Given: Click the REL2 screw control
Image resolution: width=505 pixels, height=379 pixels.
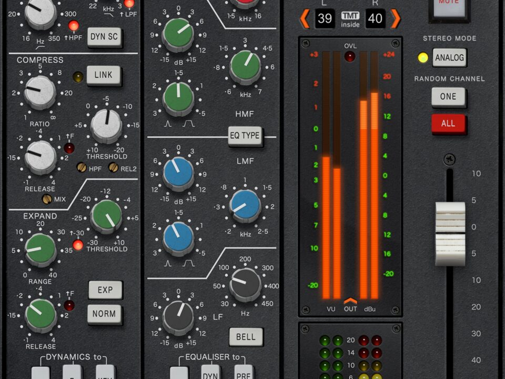Looking at the screenshot, I should tap(113, 167).
